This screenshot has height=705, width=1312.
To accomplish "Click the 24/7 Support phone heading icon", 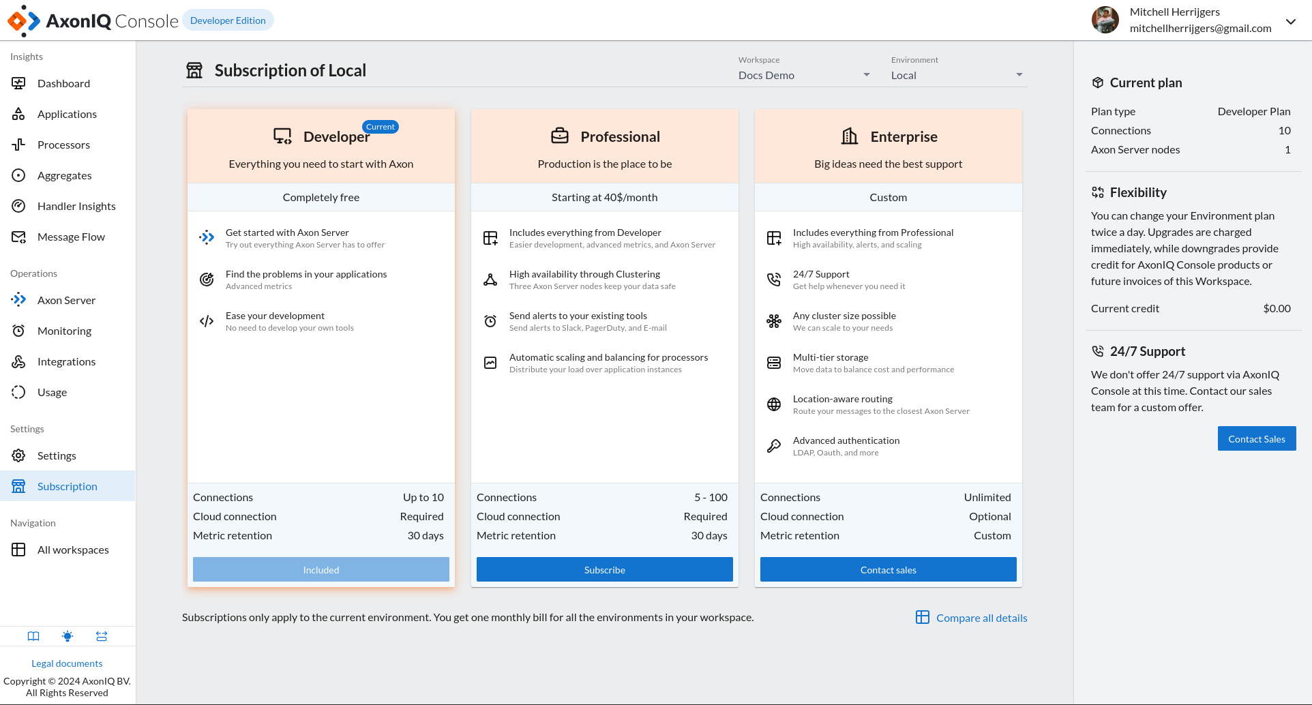I will pos(1097,351).
